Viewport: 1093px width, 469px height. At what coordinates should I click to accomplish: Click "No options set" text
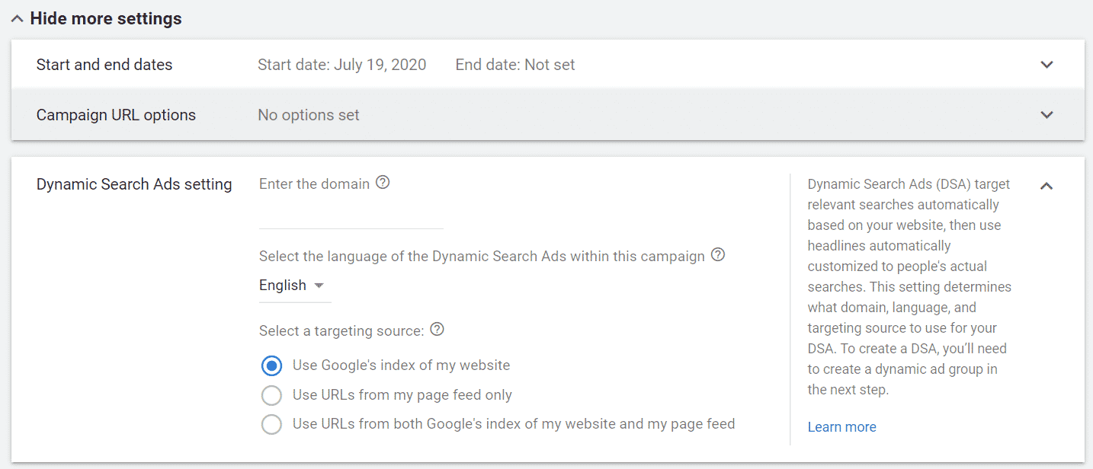coord(308,114)
